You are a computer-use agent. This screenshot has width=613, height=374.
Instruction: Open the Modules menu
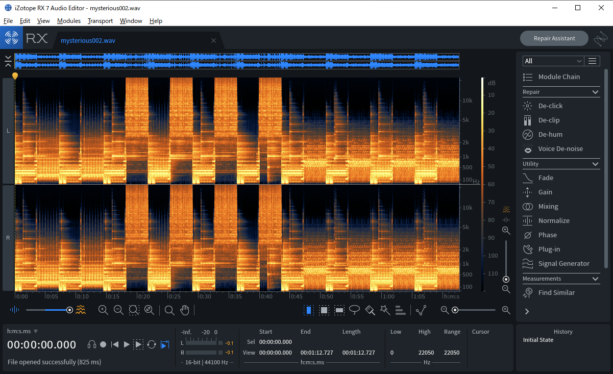click(68, 21)
